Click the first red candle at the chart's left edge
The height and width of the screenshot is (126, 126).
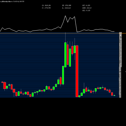click(x=2, y=82)
